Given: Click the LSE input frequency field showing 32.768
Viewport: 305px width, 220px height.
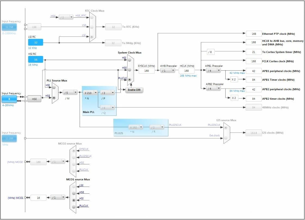Looking at the screenshot, I should (9, 27).
